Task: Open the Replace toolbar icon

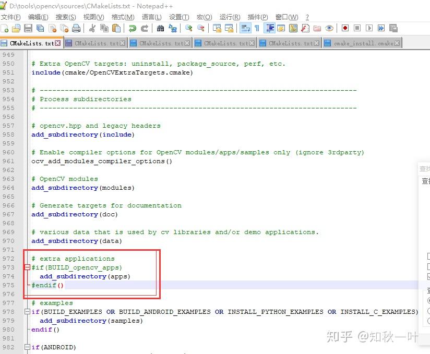Action: [173, 28]
